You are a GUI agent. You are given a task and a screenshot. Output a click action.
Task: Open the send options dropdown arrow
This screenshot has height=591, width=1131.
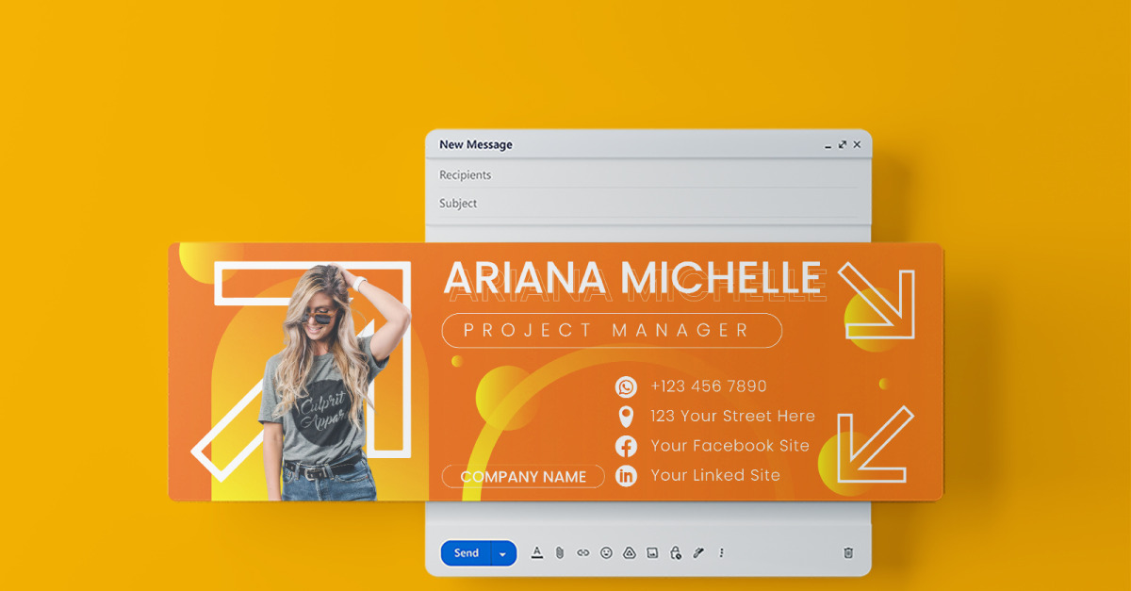(503, 553)
